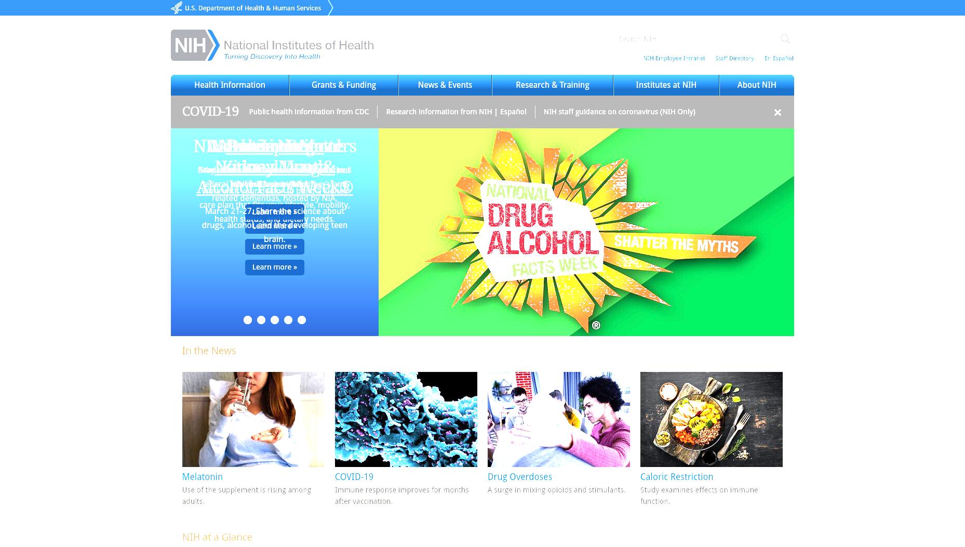Click the lowest Learn more button
Image resolution: width=965 pixels, height=547 pixels.
pos(275,267)
